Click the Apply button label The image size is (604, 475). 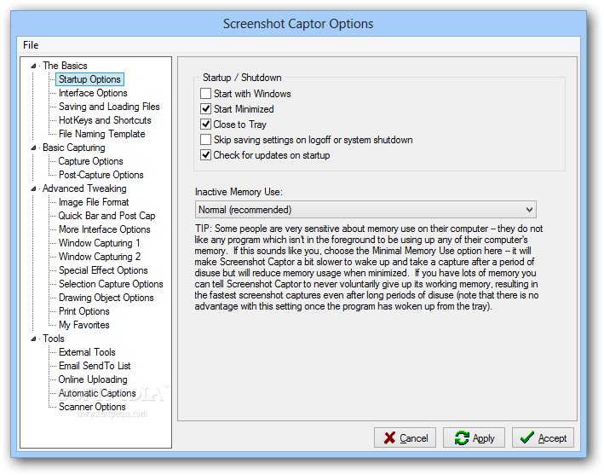(483, 439)
